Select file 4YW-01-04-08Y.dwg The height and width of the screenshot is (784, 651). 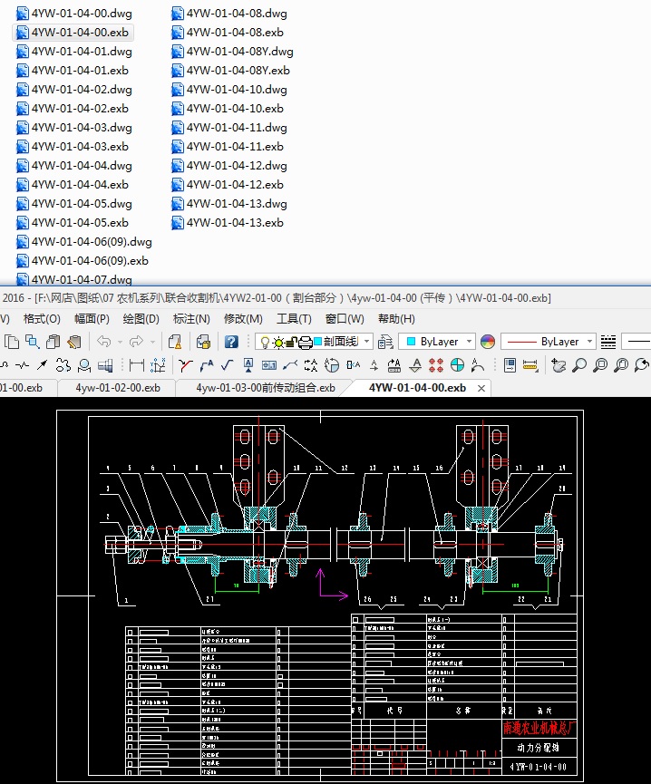click(x=239, y=52)
